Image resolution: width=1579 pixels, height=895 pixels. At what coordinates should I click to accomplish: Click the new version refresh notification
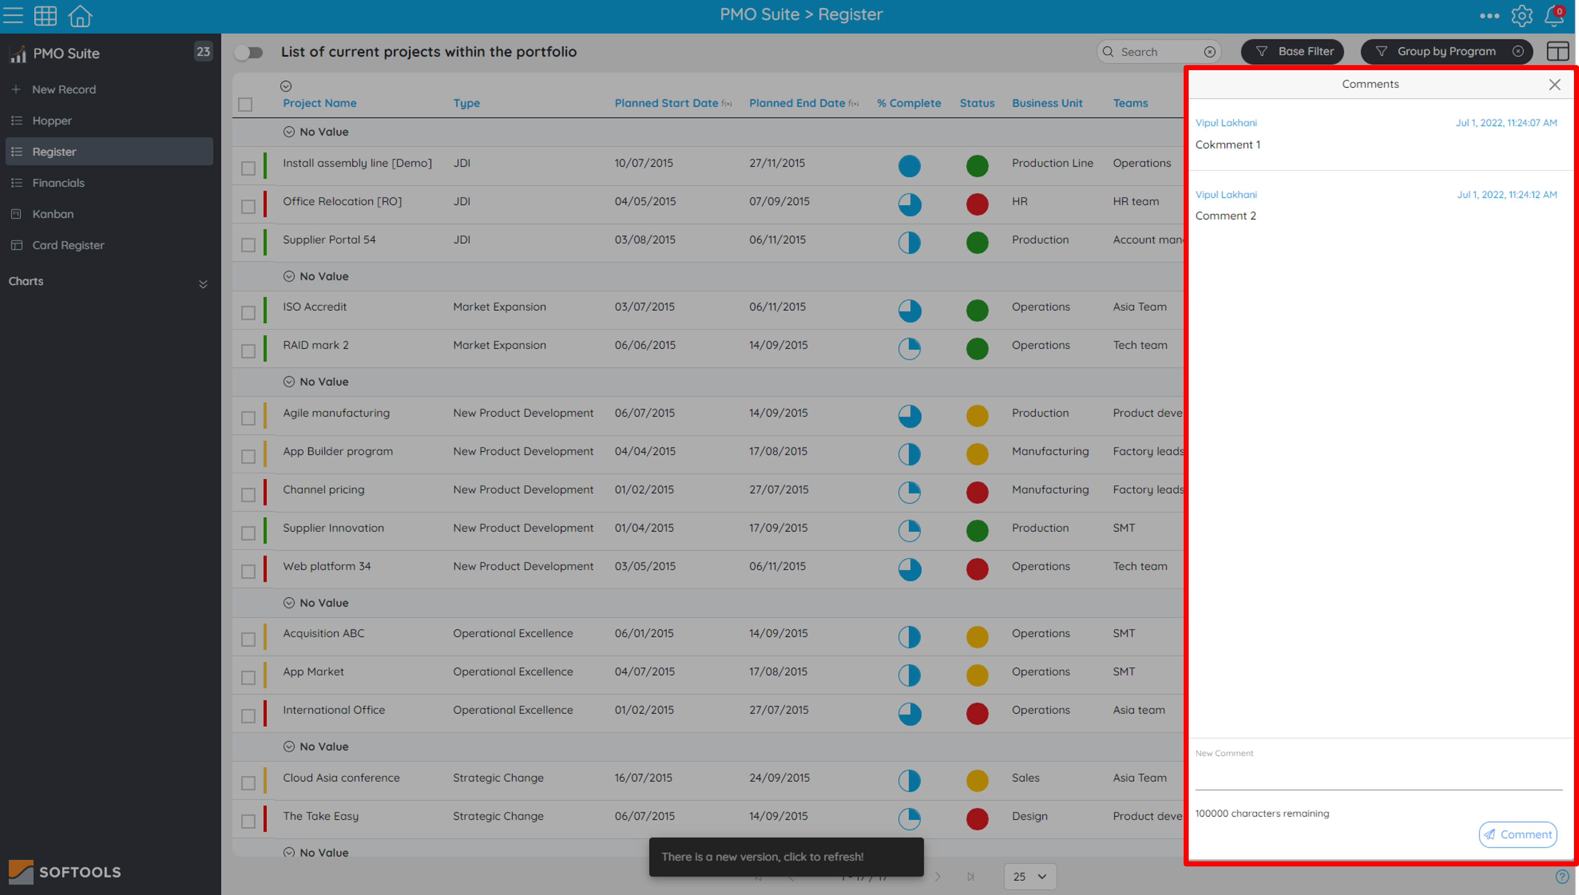pos(786,856)
